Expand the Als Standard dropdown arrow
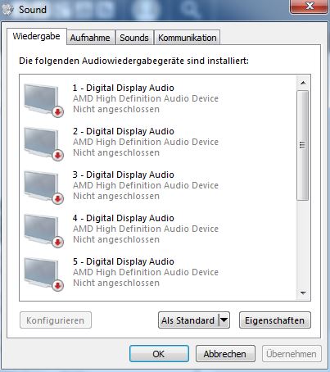The image size is (330, 372). pos(224,320)
